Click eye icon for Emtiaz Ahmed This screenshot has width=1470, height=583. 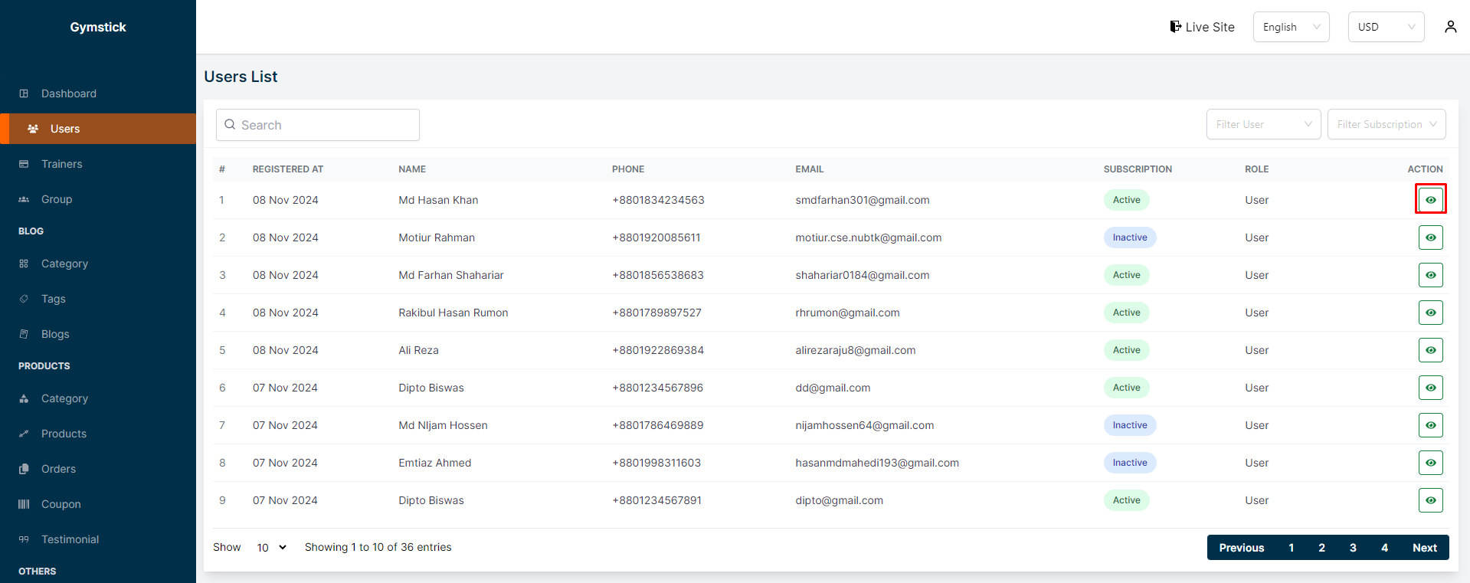pyautogui.click(x=1430, y=463)
